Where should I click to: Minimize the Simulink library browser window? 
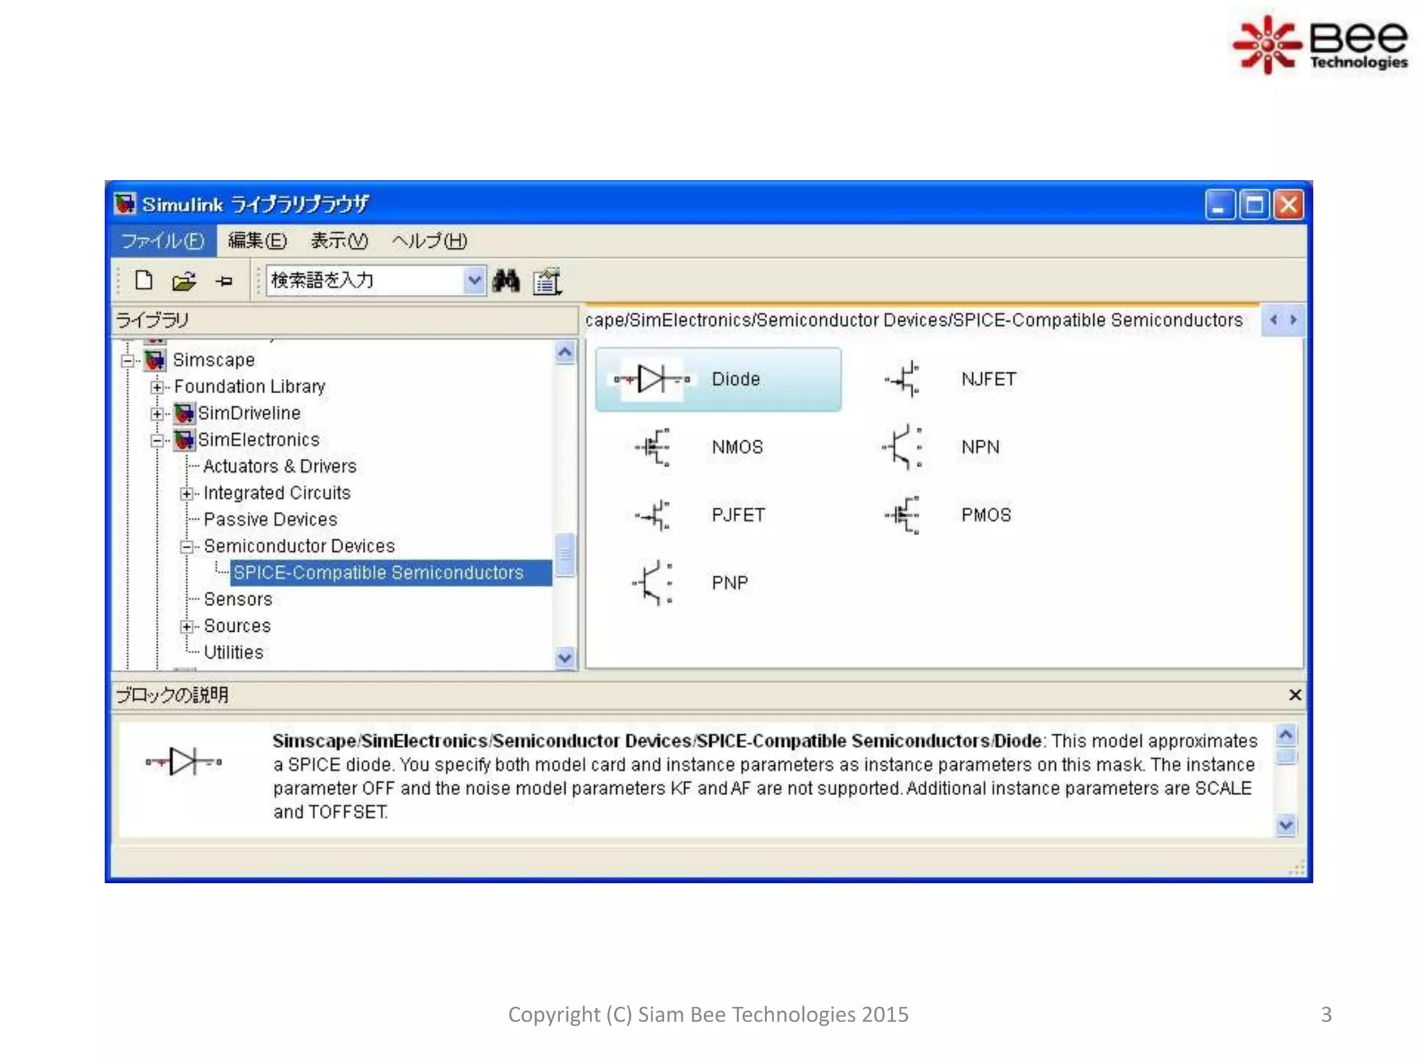point(1219,205)
